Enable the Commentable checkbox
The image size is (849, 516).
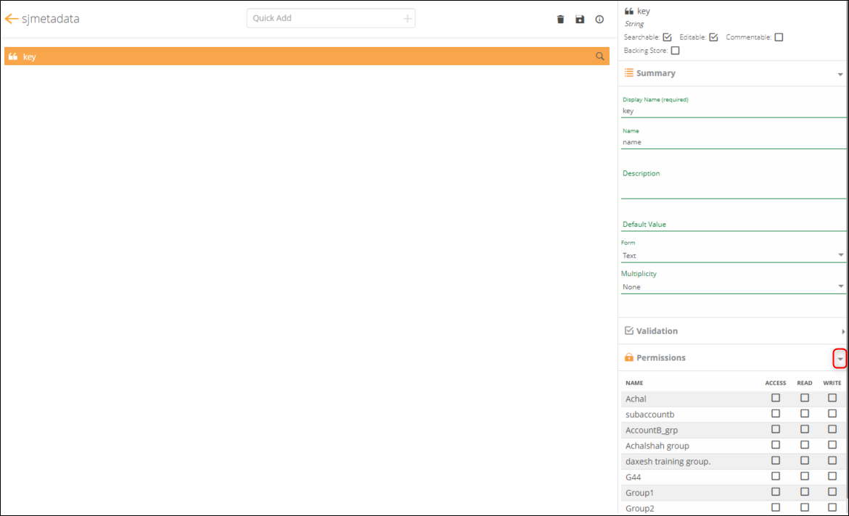pos(779,37)
